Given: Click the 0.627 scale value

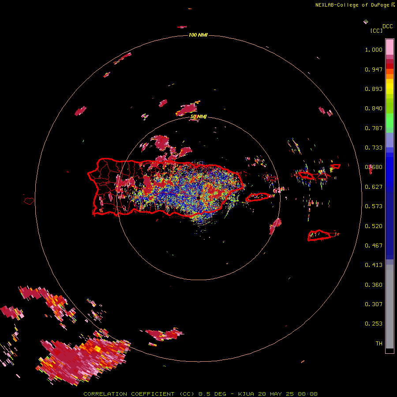Looking at the screenshot, I should [374, 187].
